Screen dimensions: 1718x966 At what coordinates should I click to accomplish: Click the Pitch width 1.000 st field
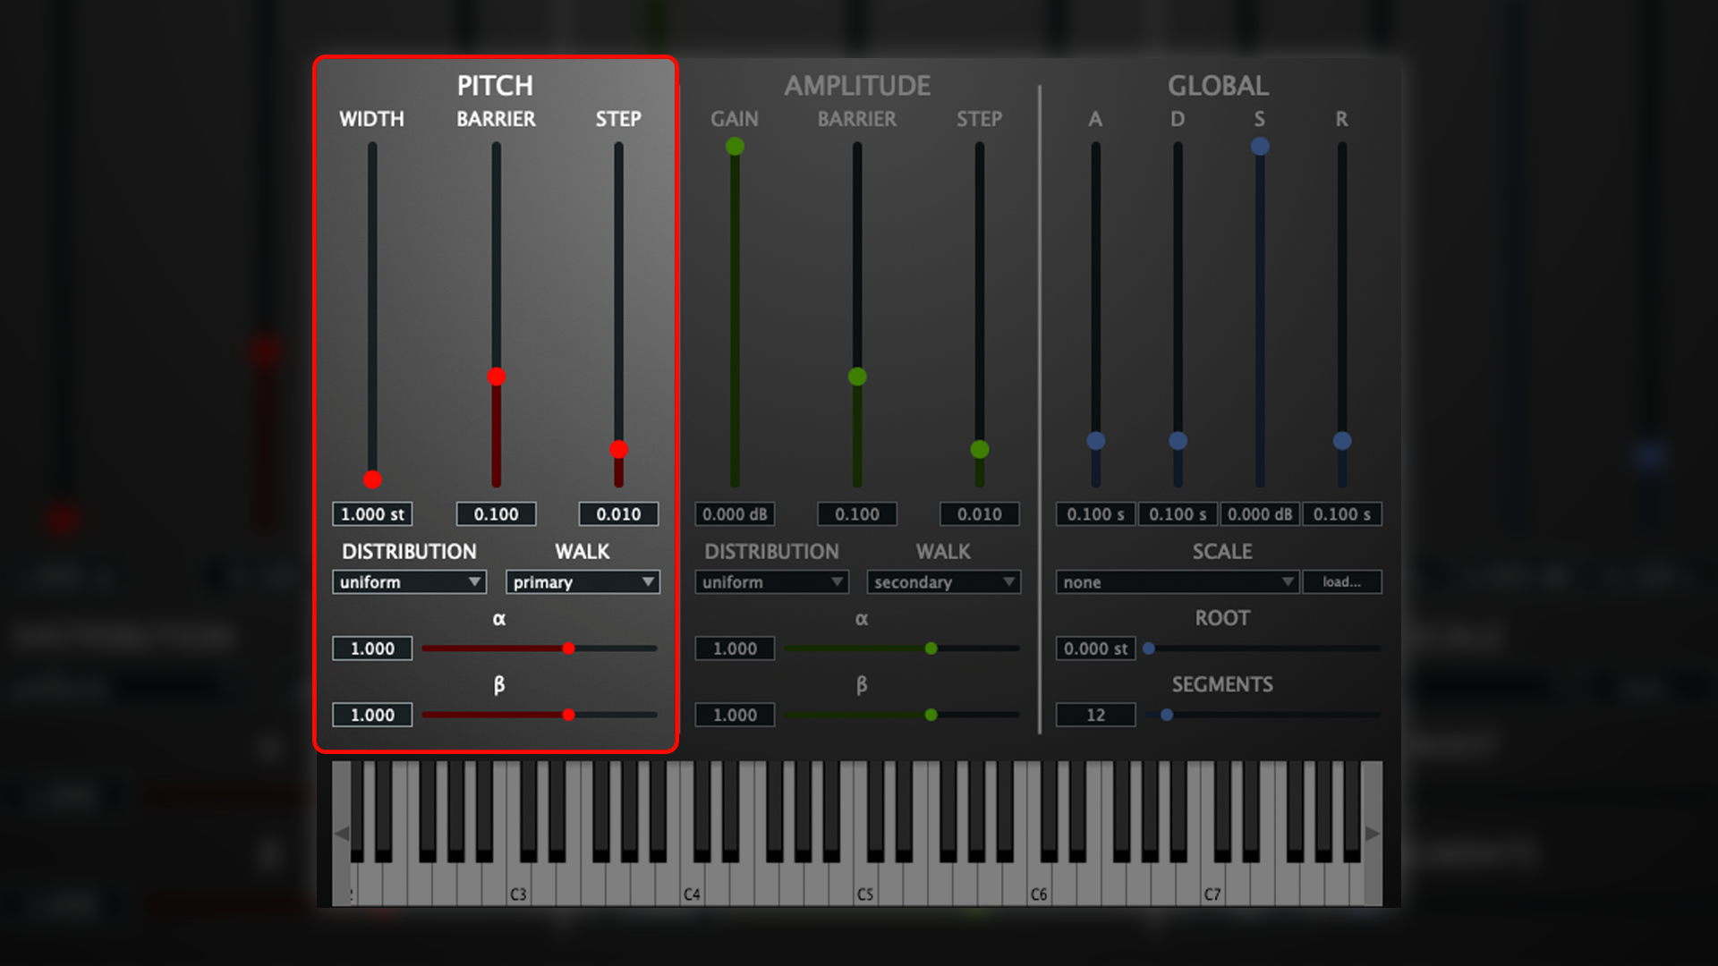pyautogui.click(x=372, y=514)
